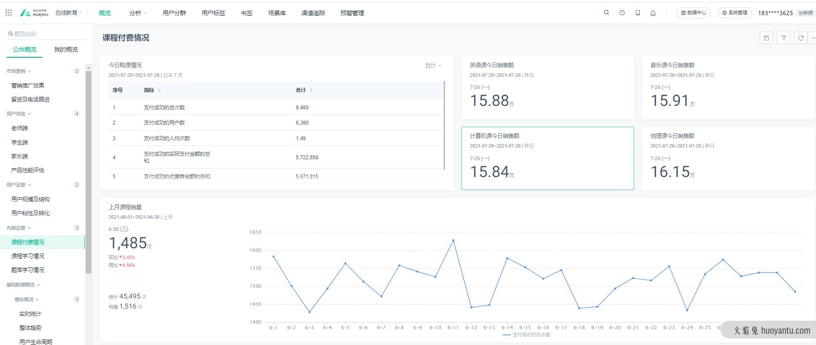Switch to 公共概览 tab
The width and height of the screenshot is (816, 345).
click(x=25, y=49)
